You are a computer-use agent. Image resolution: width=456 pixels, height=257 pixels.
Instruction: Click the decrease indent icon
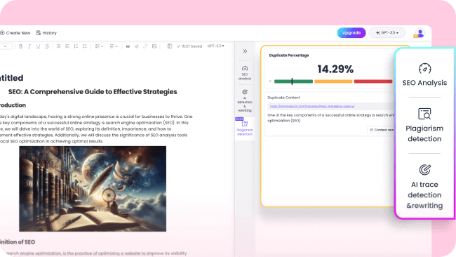click(67, 46)
